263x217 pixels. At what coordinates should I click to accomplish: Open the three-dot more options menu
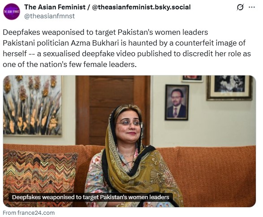[252, 7]
